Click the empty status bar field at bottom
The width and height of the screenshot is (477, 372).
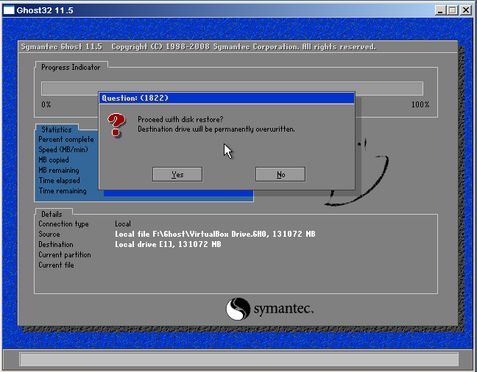(239, 360)
